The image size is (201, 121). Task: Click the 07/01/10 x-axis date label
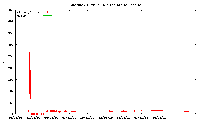141,117
